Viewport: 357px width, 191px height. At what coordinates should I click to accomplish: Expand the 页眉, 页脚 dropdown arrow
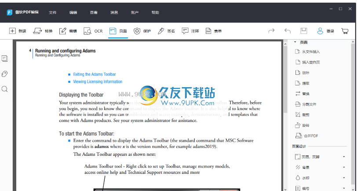[x=344, y=157]
